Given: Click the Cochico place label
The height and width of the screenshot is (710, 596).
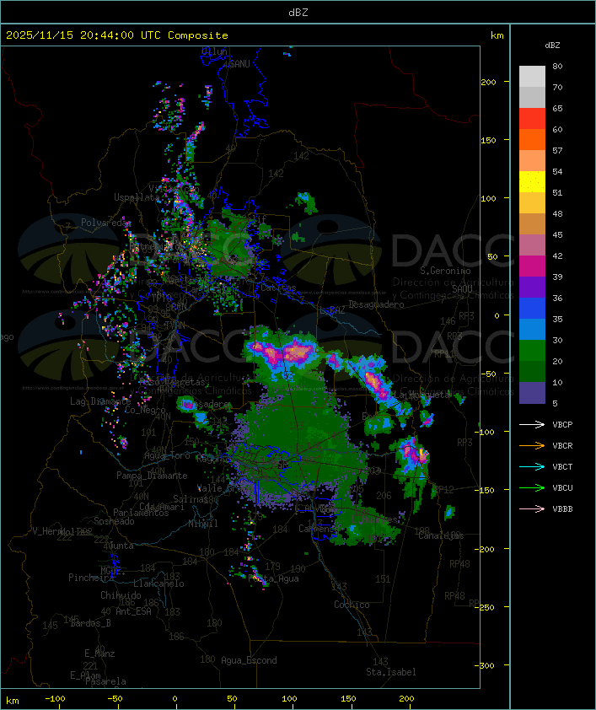Looking at the screenshot, I should tap(352, 605).
